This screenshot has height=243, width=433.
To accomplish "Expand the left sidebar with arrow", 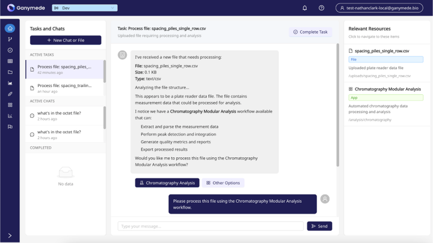I will (10, 236).
